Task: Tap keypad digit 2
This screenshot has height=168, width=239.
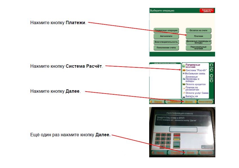Action: point(163,135)
